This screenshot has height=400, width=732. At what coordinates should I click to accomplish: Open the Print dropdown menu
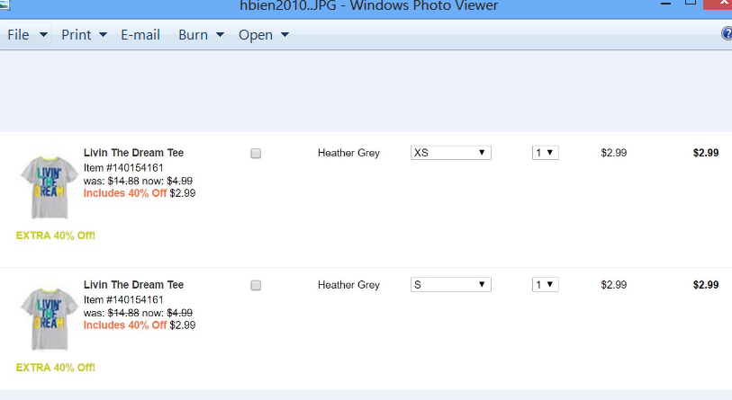(84, 35)
